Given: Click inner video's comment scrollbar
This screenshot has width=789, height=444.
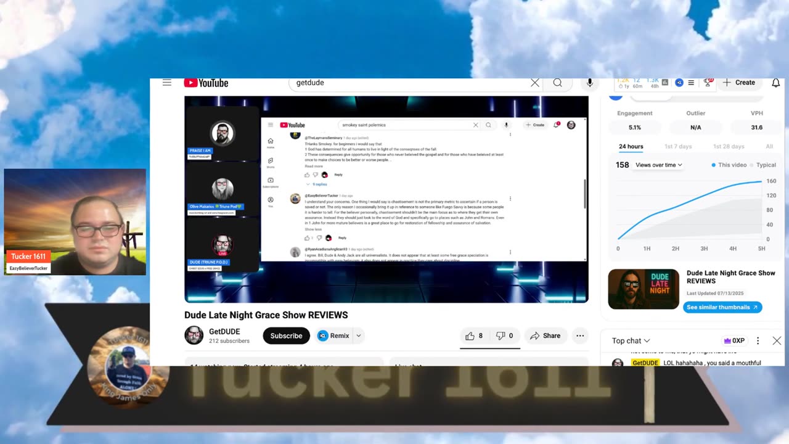Looking at the screenshot, I should point(584,194).
